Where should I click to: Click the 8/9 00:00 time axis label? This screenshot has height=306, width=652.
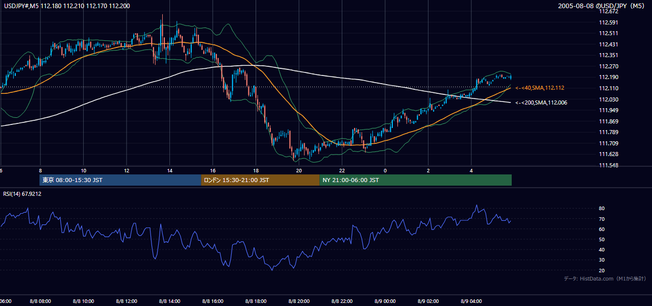click(385, 301)
